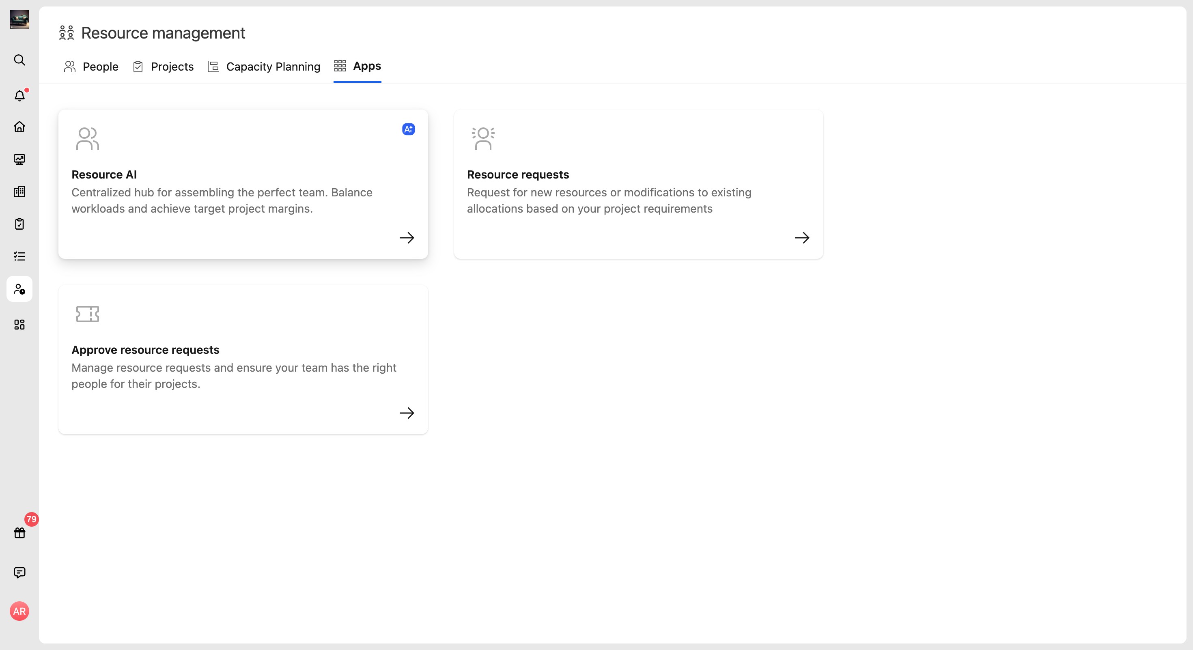Open the chat feedback sidebar icon
Image resolution: width=1193 pixels, height=650 pixels.
tap(19, 573)
